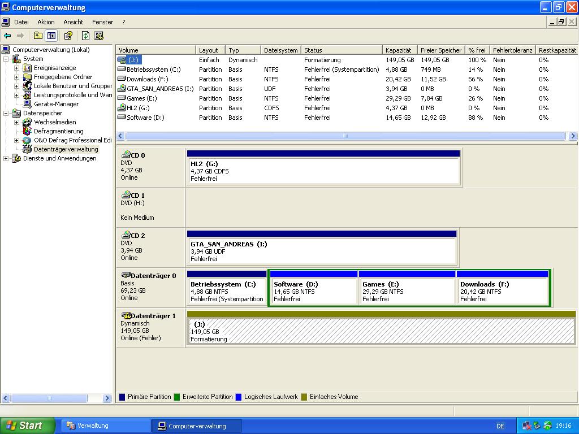Screen dimensions: 579x434
Task: Click the back arrow toolbar icon
Action: click(7, 36)
